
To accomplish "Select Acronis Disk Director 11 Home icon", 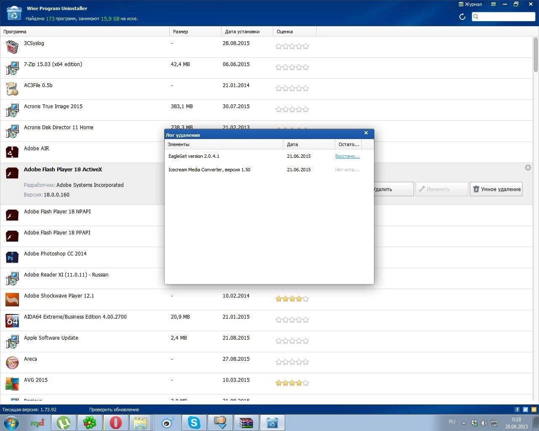I will coord(12,131).
